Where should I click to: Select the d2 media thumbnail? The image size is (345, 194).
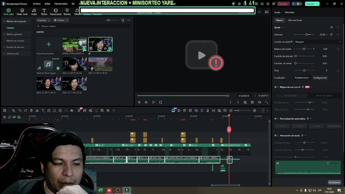100,44
